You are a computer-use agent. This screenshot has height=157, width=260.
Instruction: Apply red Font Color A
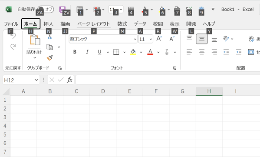coord(150,52)
